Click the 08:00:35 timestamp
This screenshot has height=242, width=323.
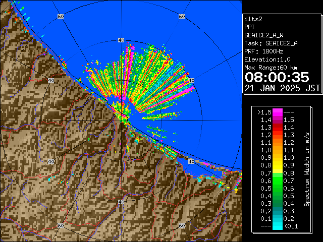click(x=277, y=77)
